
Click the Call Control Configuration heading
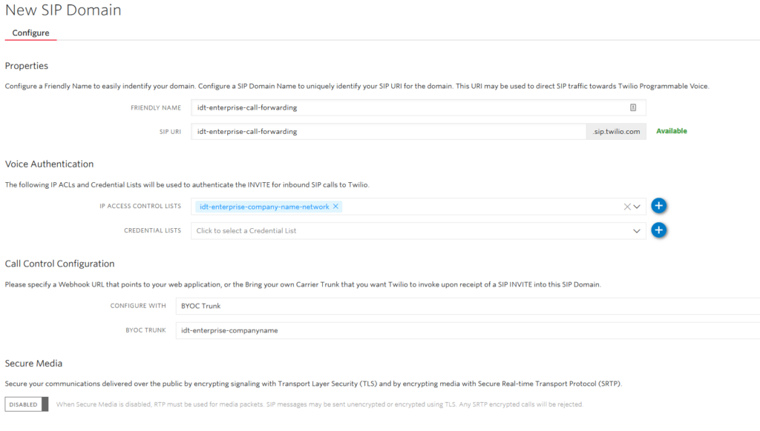click(59, 264)
